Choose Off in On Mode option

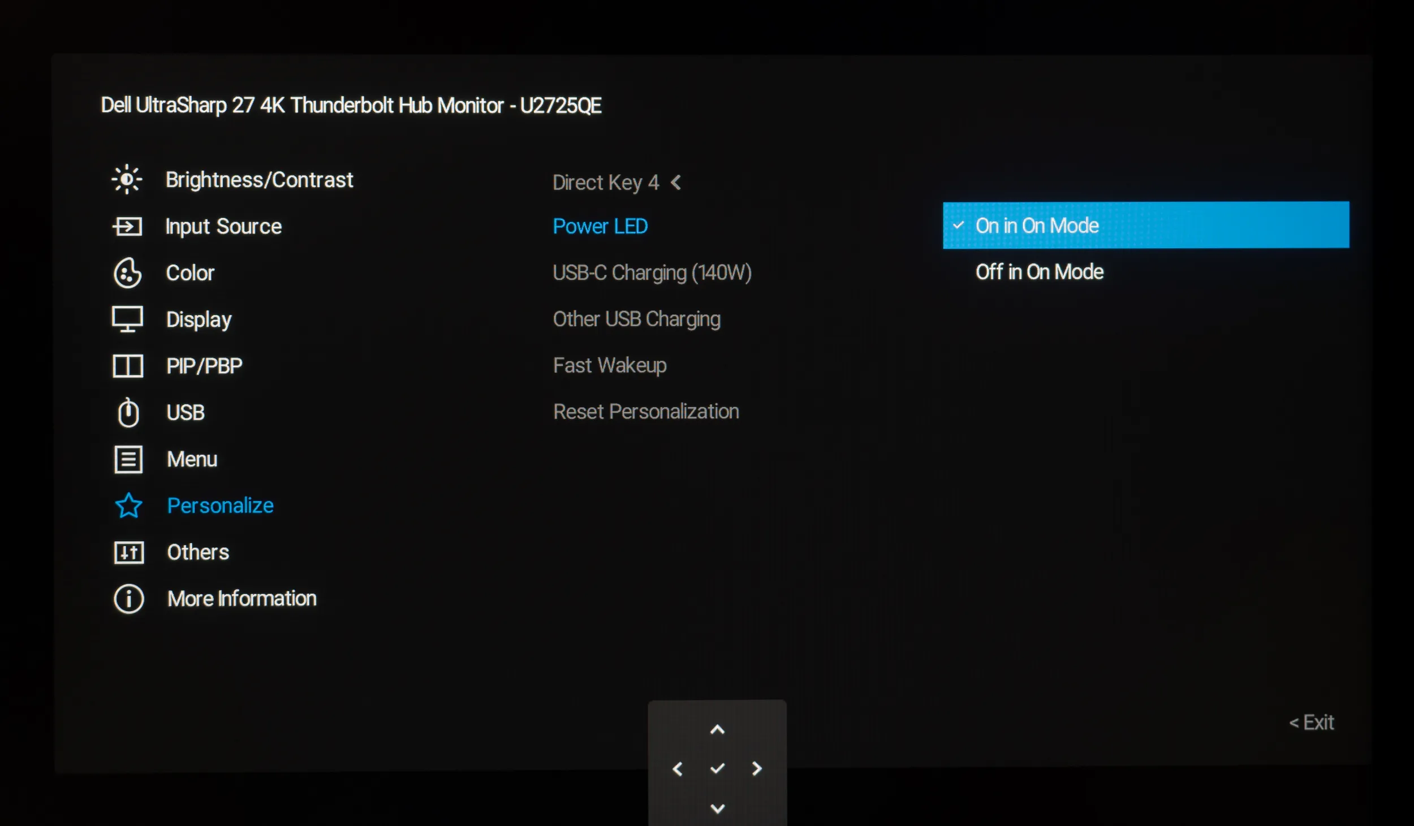(x=1039, y=272)
